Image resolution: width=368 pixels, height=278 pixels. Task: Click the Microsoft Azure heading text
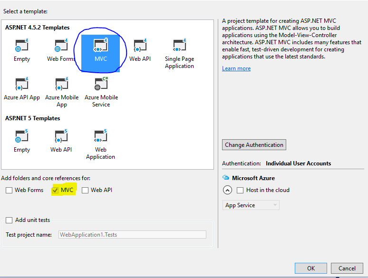pyautogui.click(x=253, y=178)
